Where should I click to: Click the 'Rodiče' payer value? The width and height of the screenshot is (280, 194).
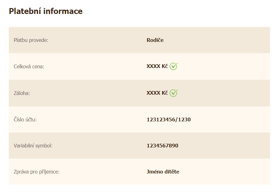click(x=155, y=40)
